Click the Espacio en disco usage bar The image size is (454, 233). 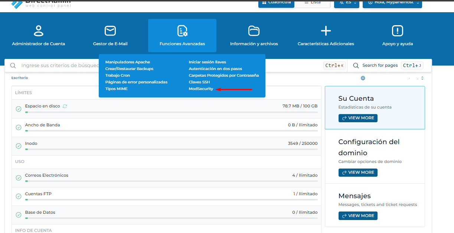pos(171,112)
